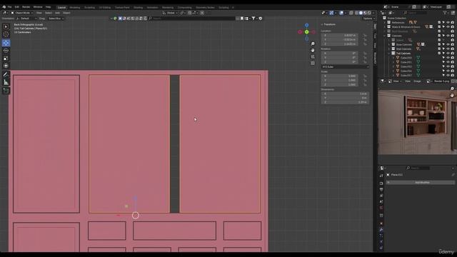Click the rendered kitchen image preview
Screen dimensions: 457x257
point(417,122)
